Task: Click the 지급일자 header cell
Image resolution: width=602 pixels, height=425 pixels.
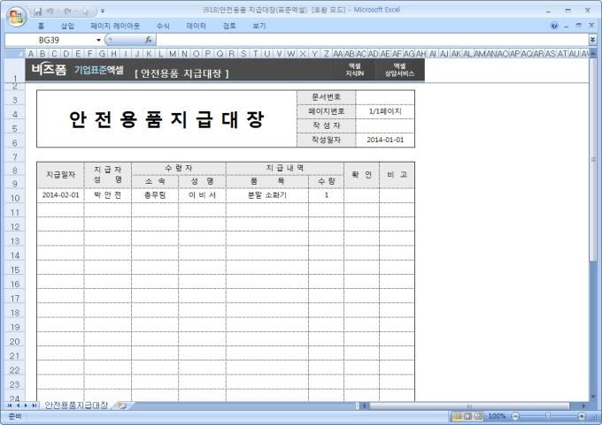Action: 61,175
